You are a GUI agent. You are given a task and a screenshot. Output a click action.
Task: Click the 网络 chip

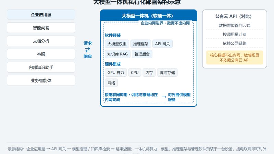111,83
